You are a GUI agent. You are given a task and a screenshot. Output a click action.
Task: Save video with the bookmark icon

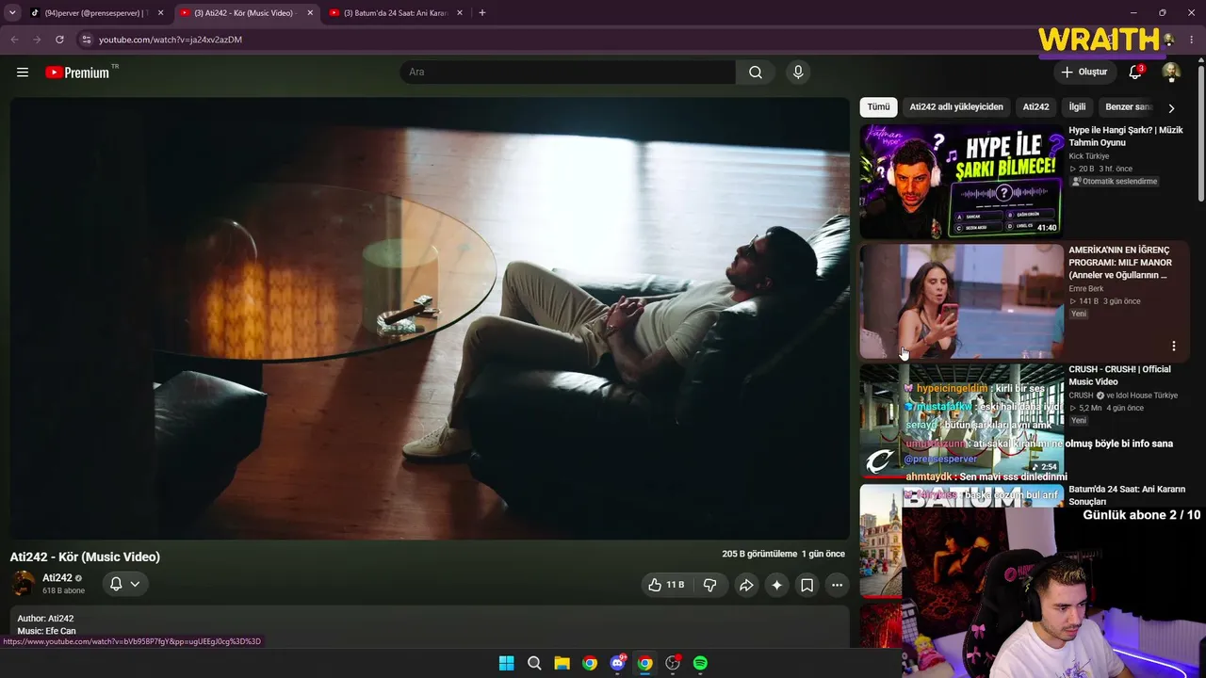tap(807, 585)
